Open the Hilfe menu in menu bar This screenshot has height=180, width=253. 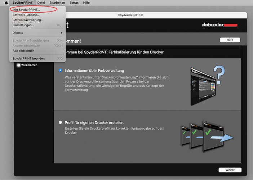86,3
